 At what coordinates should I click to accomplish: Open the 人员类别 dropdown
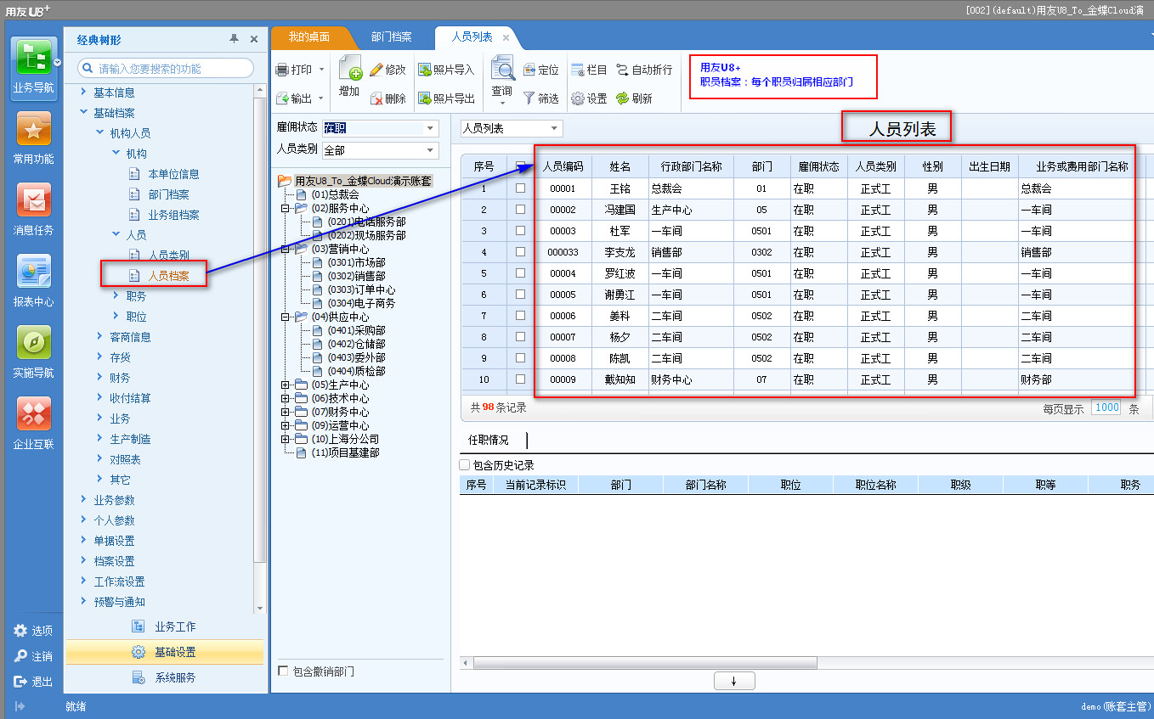(430, 150)
